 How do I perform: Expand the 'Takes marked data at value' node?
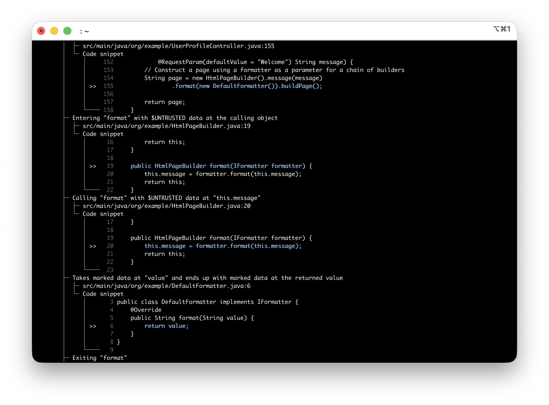pos(208,278)
